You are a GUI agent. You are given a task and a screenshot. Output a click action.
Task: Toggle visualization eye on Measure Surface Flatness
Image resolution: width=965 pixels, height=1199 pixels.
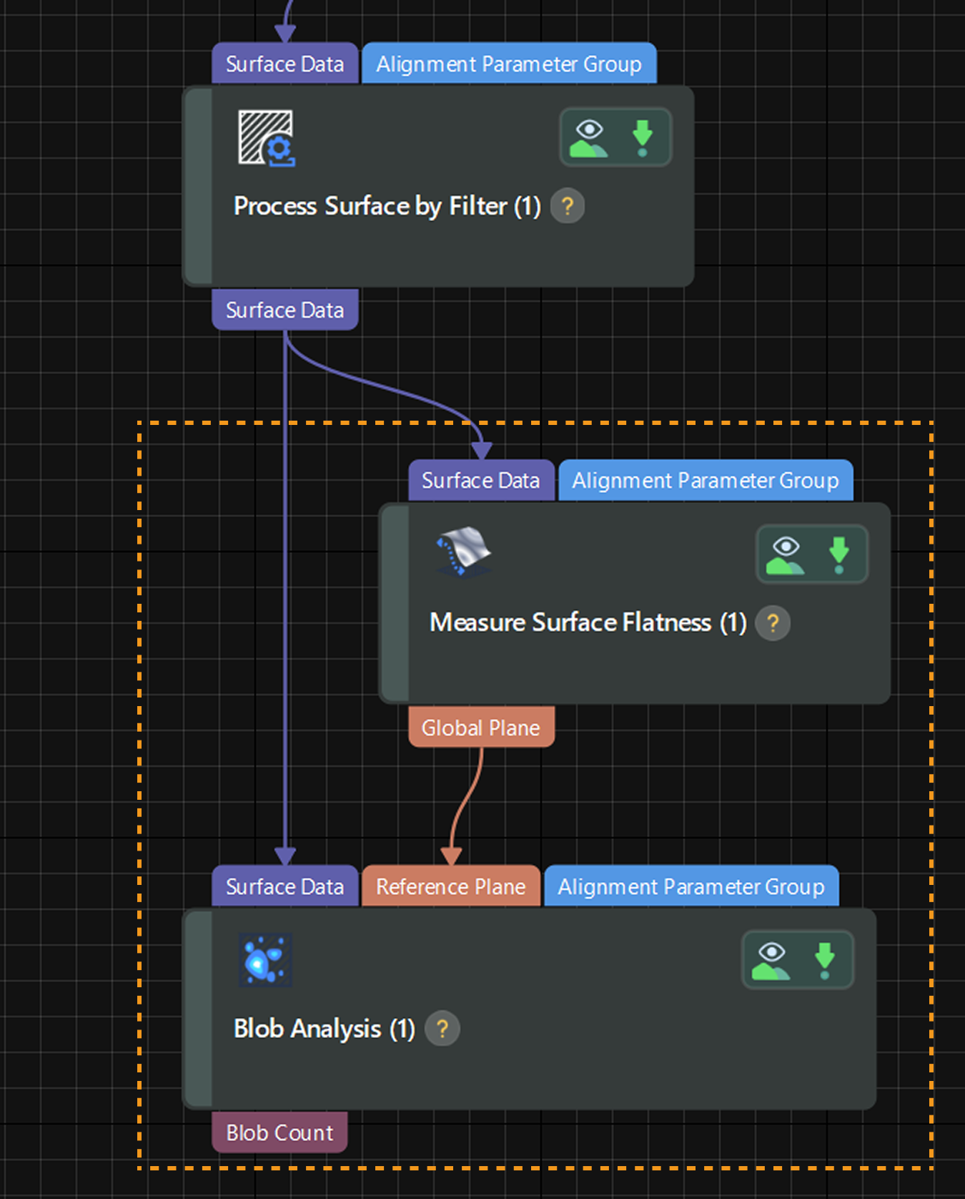(x=785, y=554)
